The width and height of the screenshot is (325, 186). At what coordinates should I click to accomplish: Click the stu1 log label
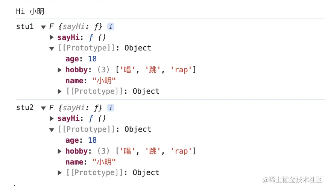[x=25, y=26]
